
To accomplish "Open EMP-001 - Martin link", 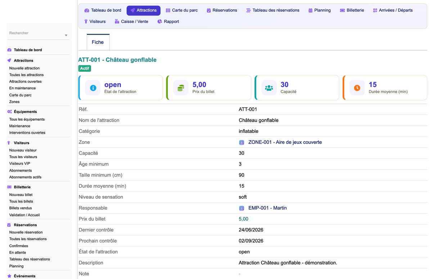I will point(267,208).
